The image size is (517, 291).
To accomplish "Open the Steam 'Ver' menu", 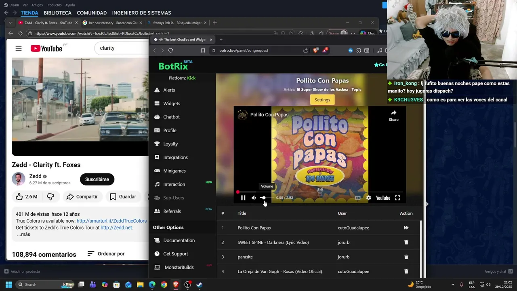I will (25, 5).
